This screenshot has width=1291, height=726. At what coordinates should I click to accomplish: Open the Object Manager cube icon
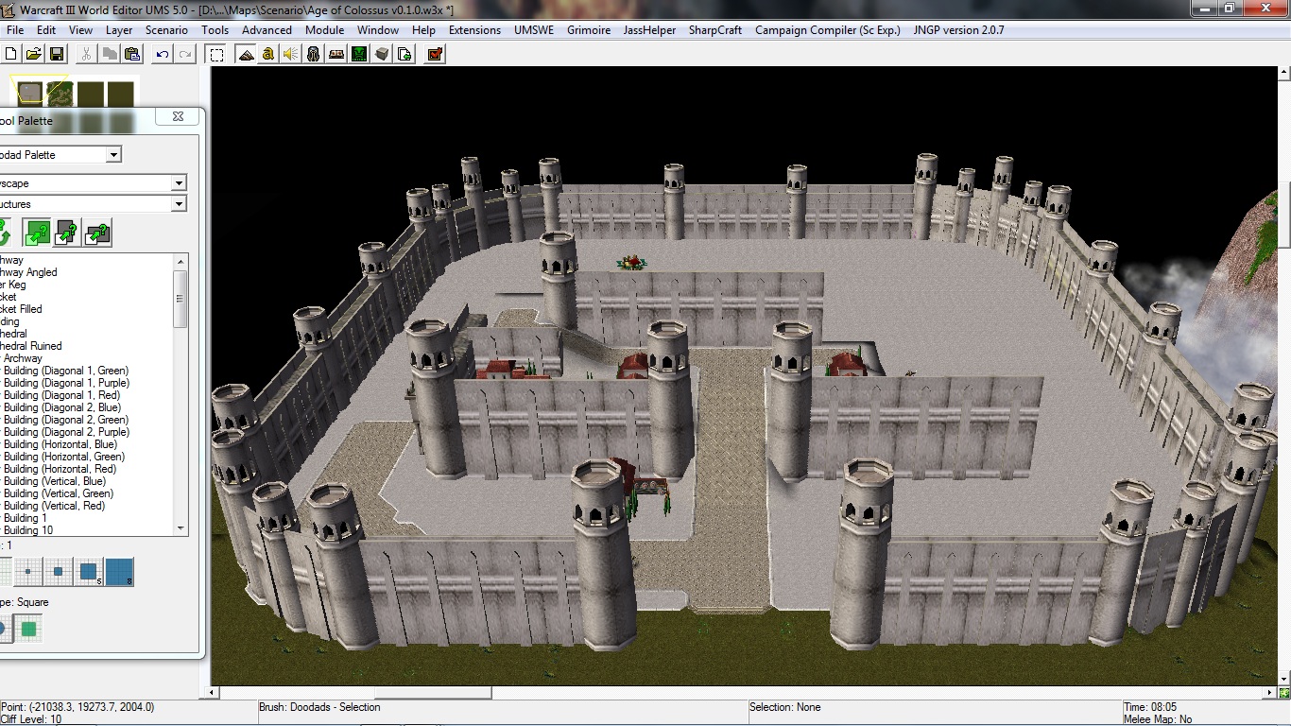point(382,54)
